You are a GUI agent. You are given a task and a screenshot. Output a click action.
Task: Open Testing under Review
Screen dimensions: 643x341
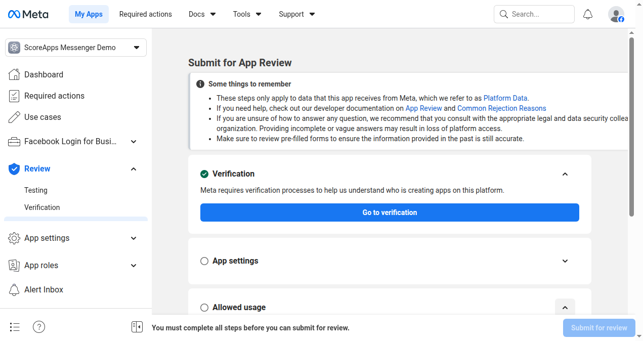(36, 190)
